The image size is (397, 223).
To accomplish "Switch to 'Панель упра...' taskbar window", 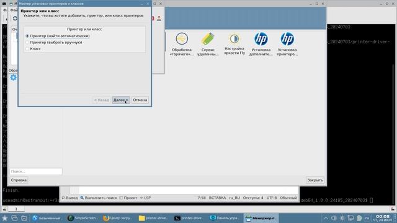I will [x=225, y=218].
